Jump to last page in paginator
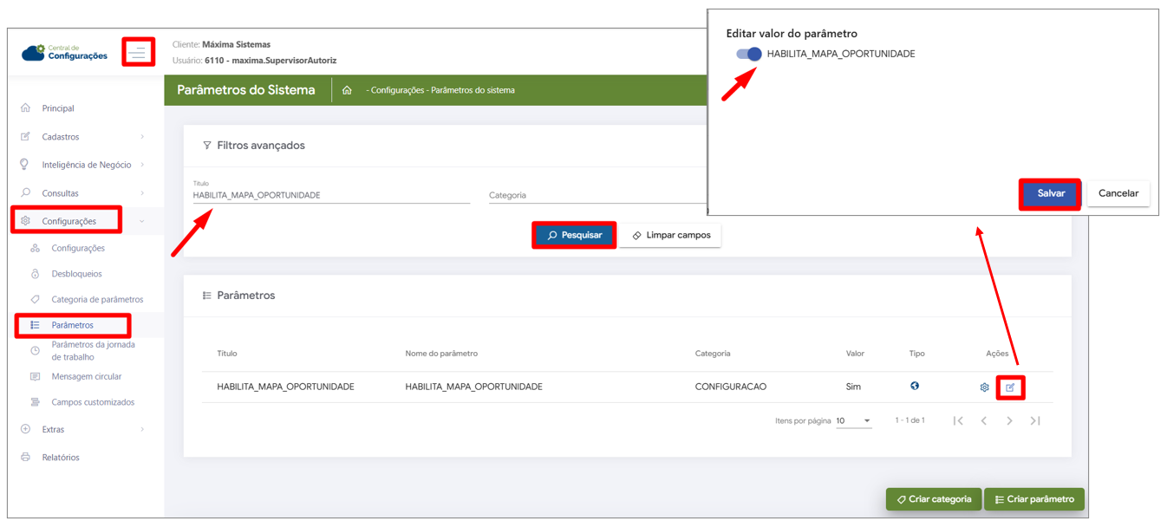The height and width of the screenshot is (527, 1167). 1035,421
